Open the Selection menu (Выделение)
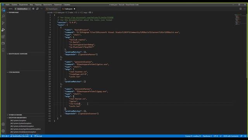This screenshot has height=140, width=248. click(23, 5)
